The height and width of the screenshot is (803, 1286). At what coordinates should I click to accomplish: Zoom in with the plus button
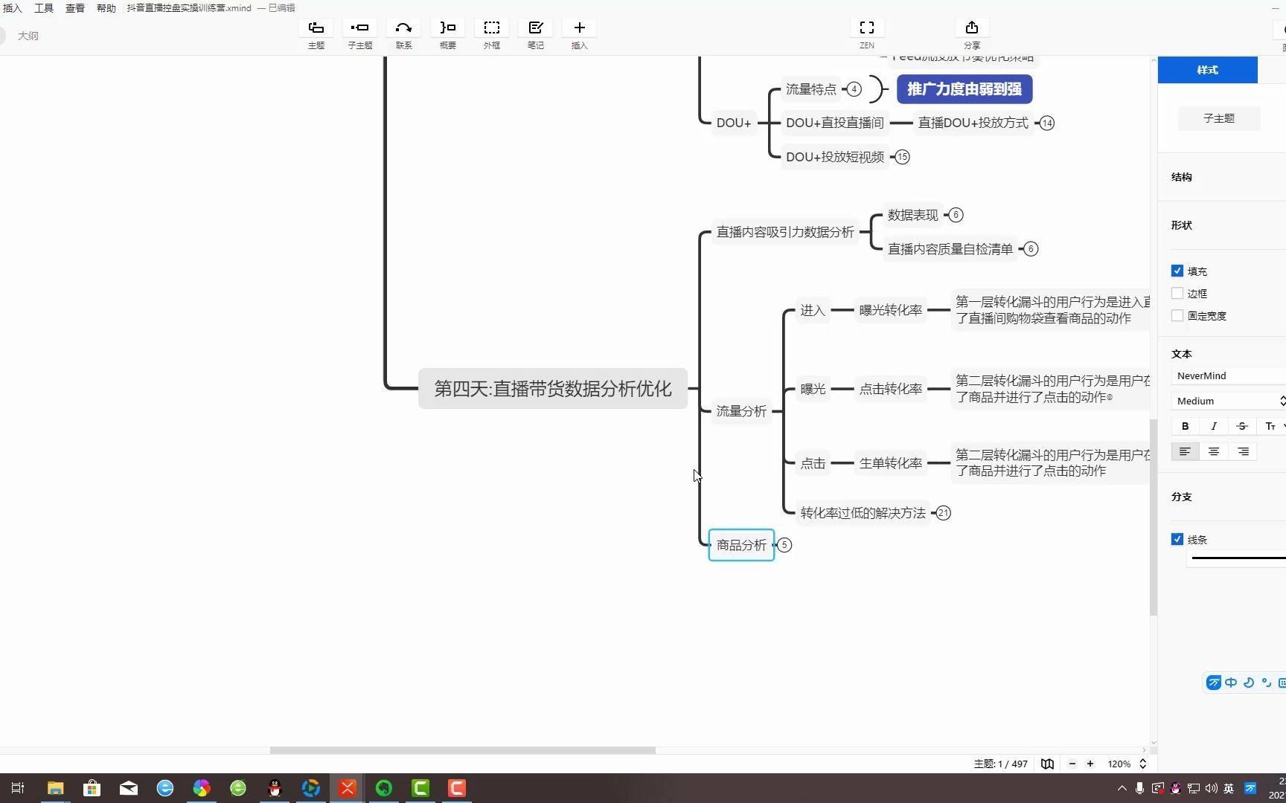[x=1090, y=764]
